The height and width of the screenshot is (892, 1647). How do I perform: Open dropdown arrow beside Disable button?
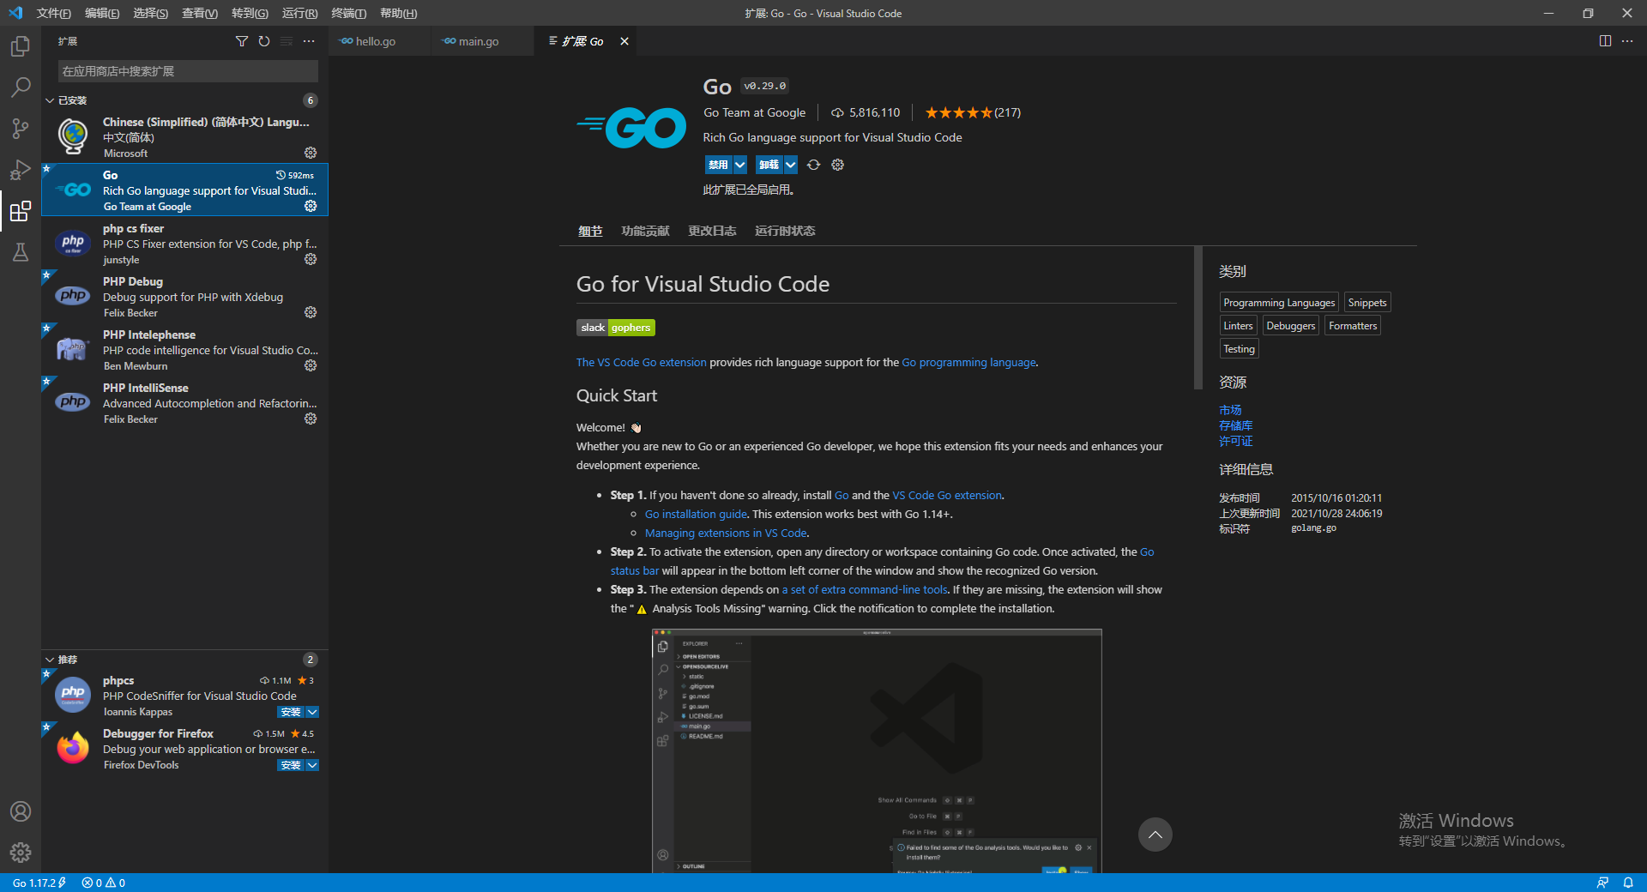point(740,165)
